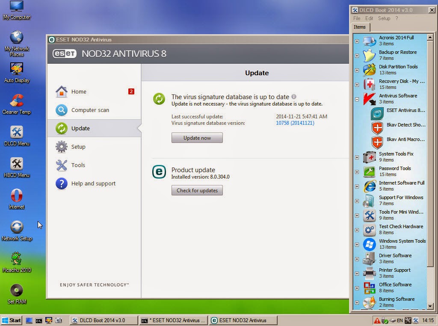Click the info icon beside the up-to-date message
This screenshot has width=438, height=326.
pos(293,97)
